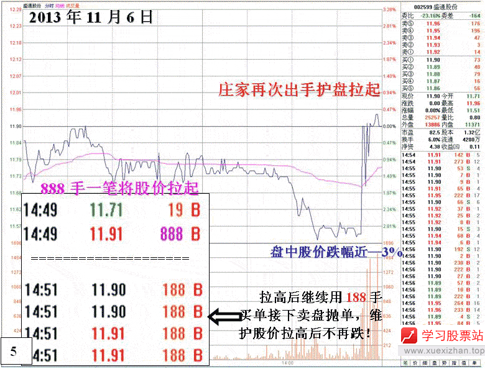
Task: Open the 盘 tab at bottom right
Action: pos(435,363)
